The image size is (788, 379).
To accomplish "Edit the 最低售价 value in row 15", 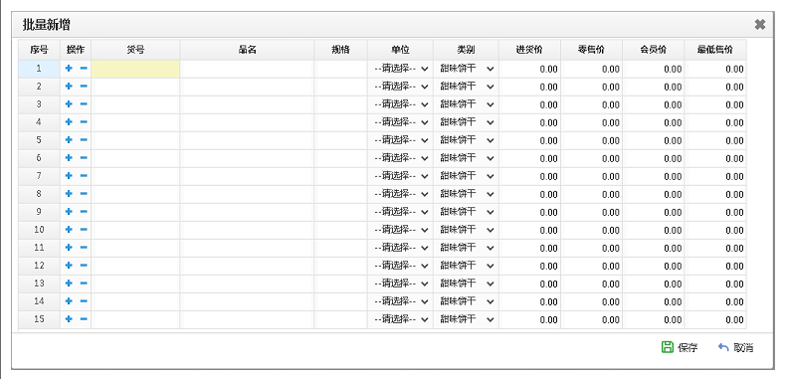I will pyautogui.click(x=715, y=319).
